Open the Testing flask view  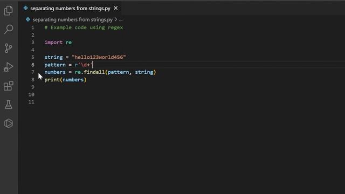point(9,105)
